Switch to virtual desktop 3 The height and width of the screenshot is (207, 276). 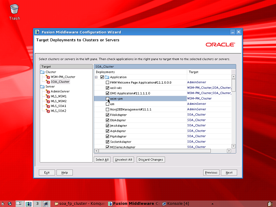tap(37, 204)
